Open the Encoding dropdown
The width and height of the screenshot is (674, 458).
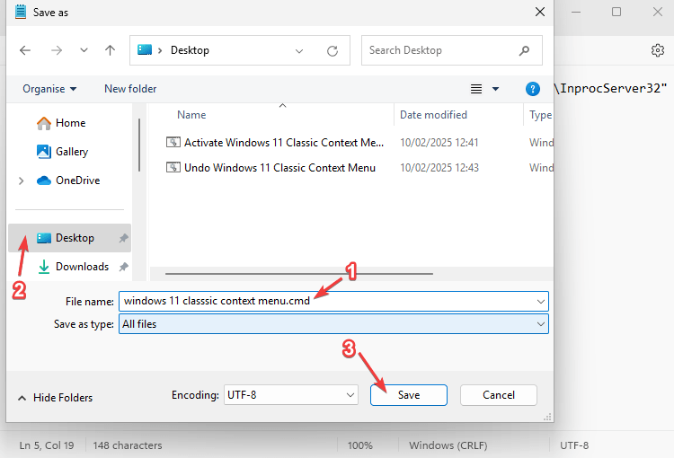(x=290, y=394)
